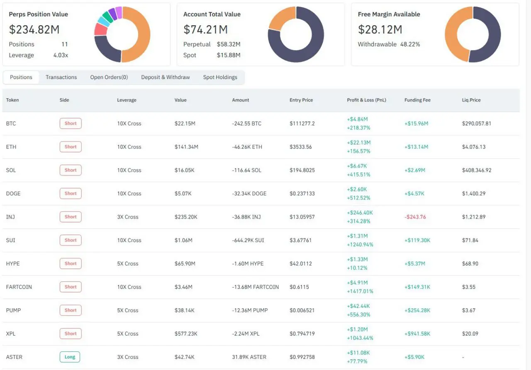
Task: Click the Funding Fee column header
Action: pos(417,100)
